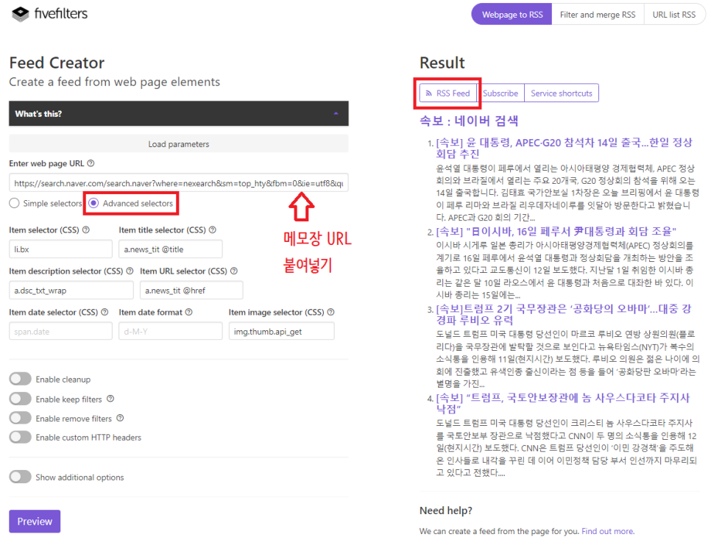The width and height of the screenshot is (711, 548).
Task: Open news item 2 about 이시바 페루 회담
Action: (x=556, y=232)
